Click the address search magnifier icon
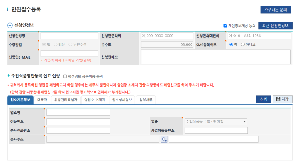 164,139
